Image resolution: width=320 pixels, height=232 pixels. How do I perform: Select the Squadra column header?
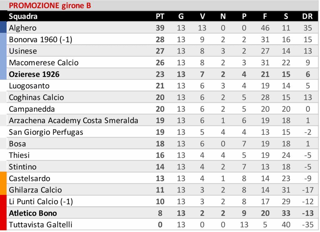(x=23, y=17)
